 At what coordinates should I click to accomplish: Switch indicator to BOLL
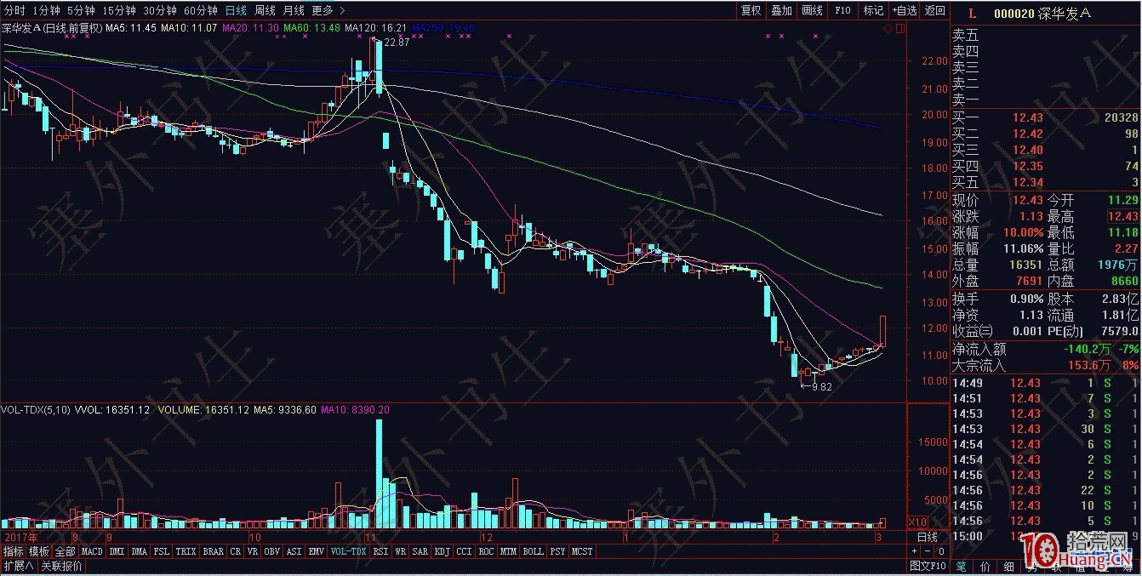pos(534,551)
